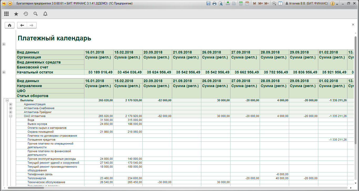Viewport: 359px width, 191px height.
Task: Click the M+ memory add button
Action: 260,3
